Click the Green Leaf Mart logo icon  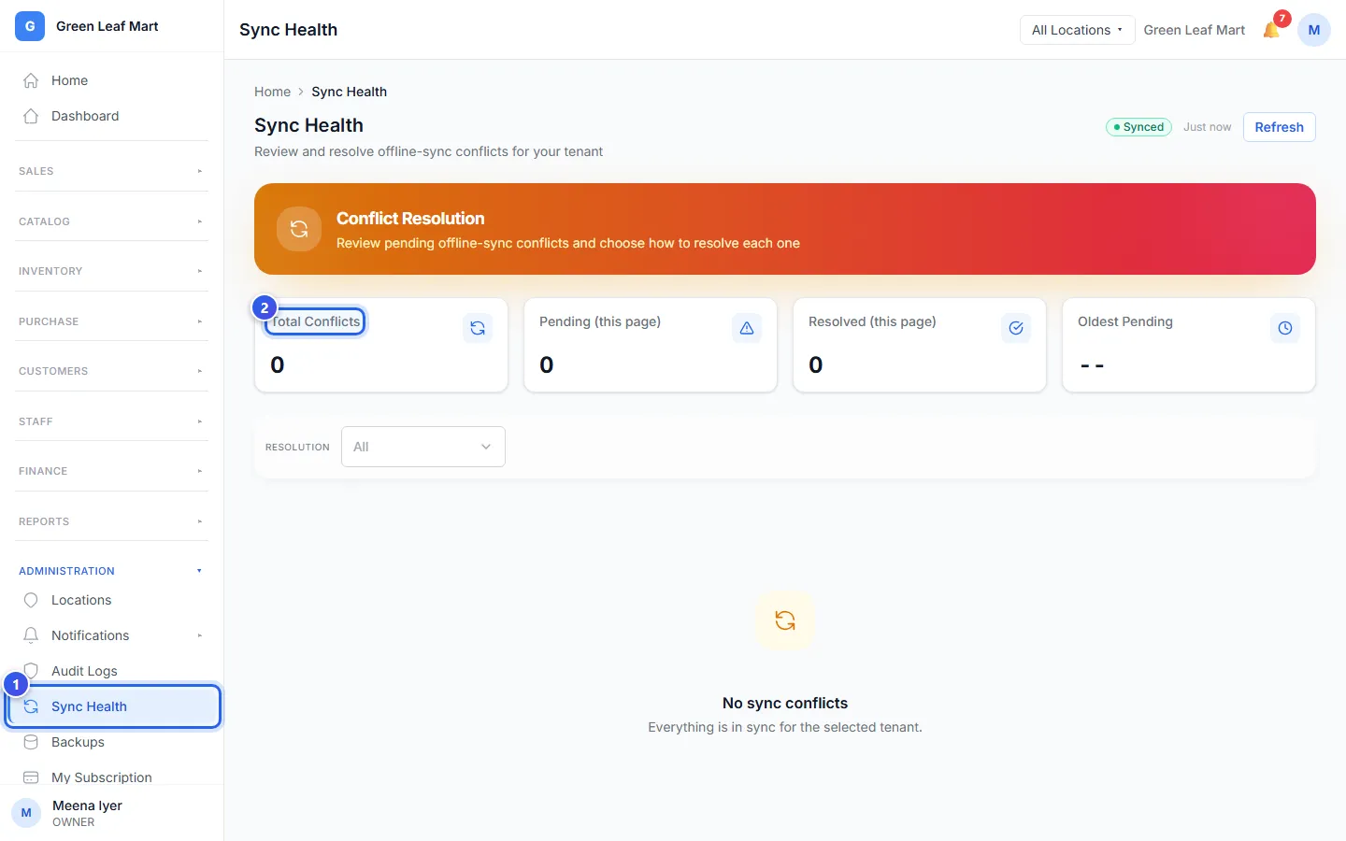(30, 26)
